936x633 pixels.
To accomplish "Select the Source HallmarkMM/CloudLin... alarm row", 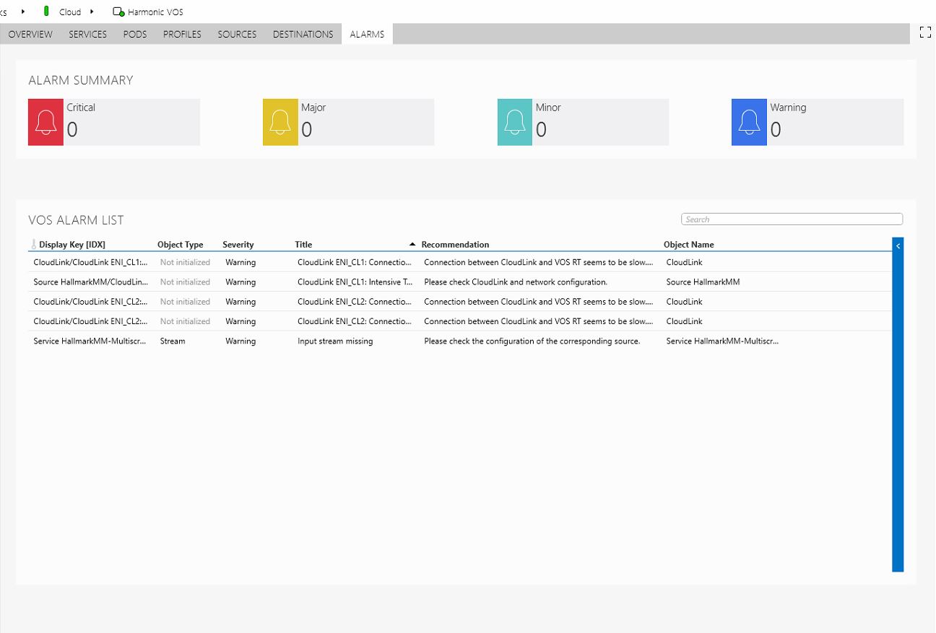I will 460,282.
